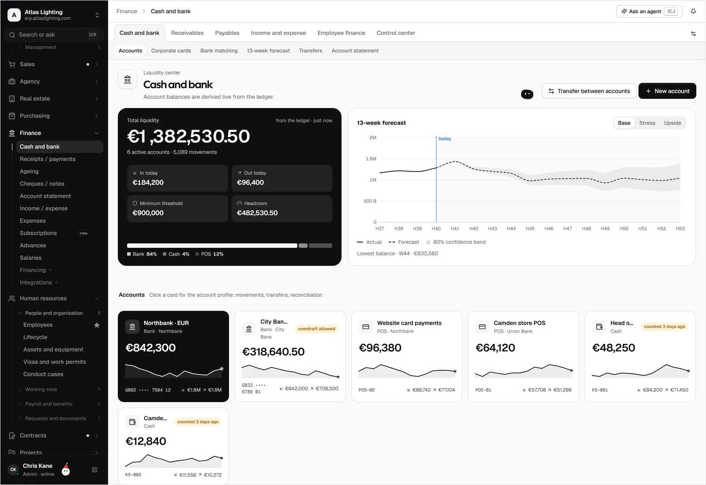The image size is (706, 485).
Task: Go to the 13-week forecast subtab
Action: coord(268,51)
